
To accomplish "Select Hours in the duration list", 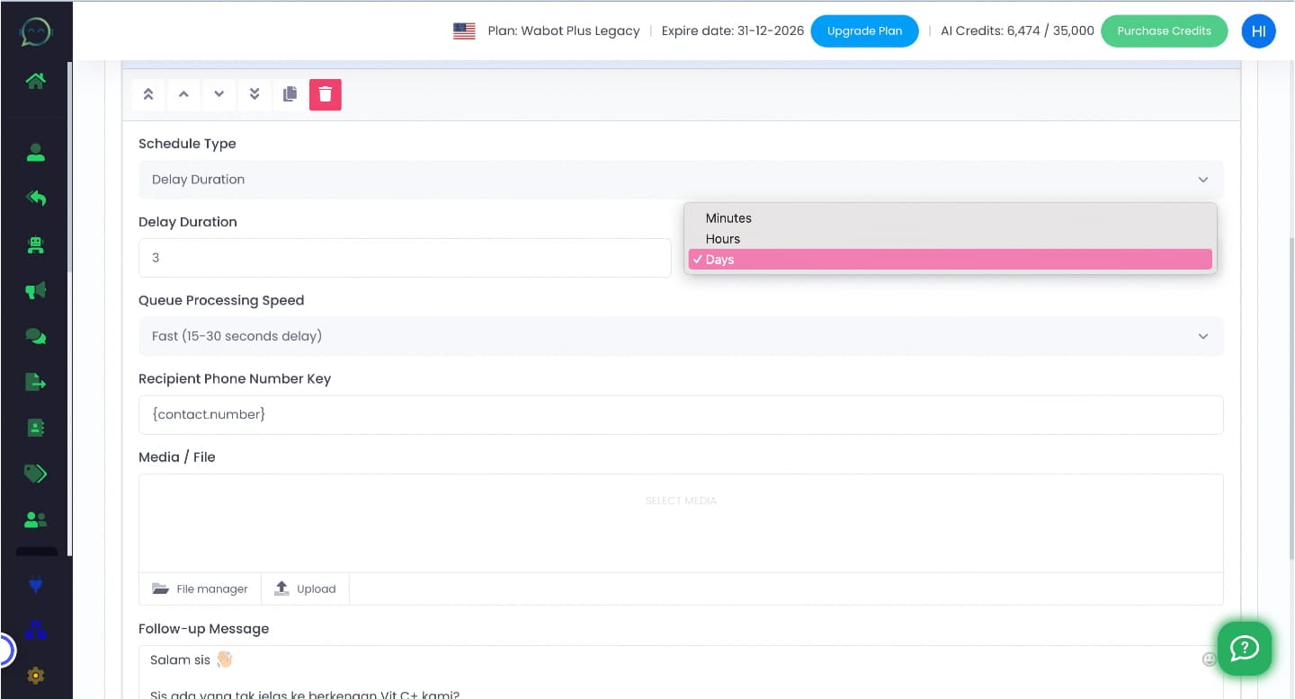I will coord(723,238).
